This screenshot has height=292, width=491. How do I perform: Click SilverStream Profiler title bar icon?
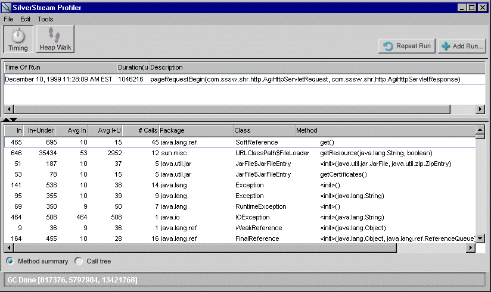7,8
